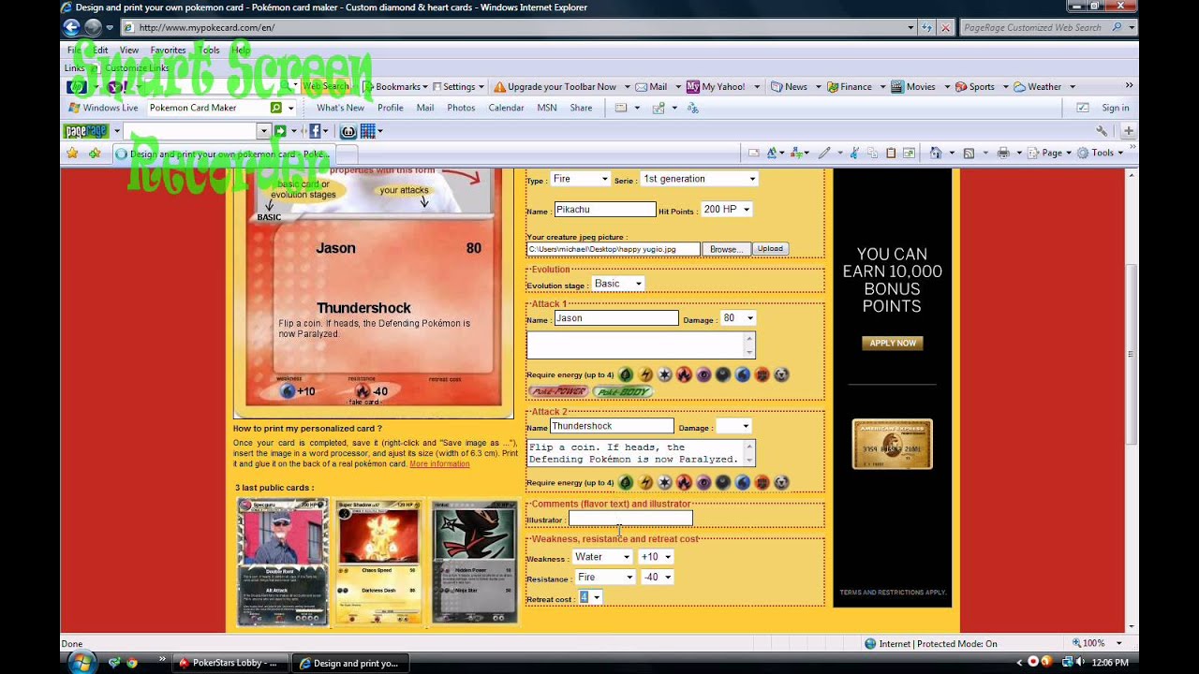
Task: Select fire energy icon for Attack 1
Action: point(684,374)
